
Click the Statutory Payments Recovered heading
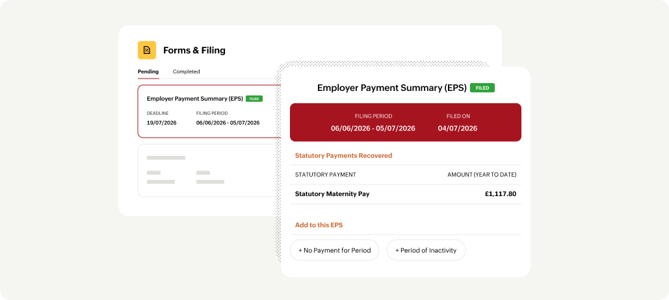coord(343,156)
